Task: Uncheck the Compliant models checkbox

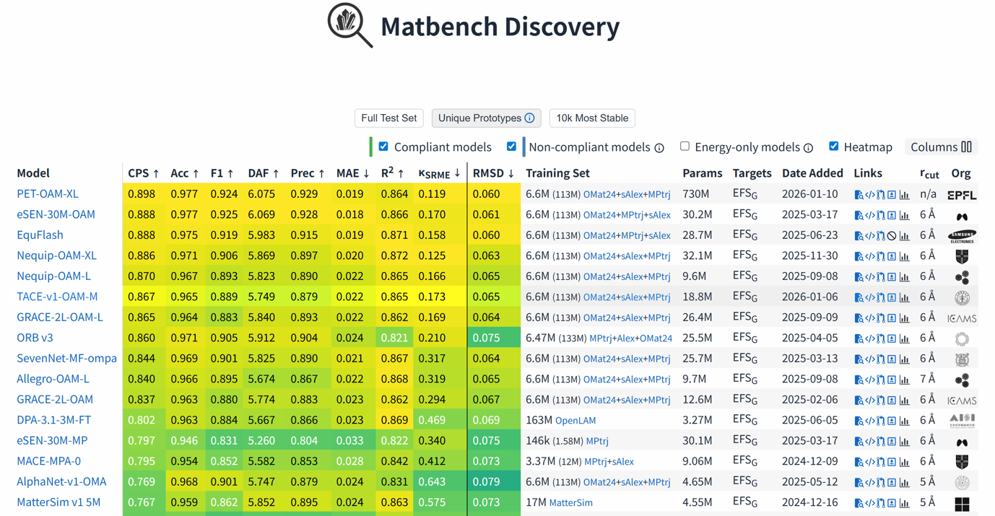Action: click(x=383, y=147)
